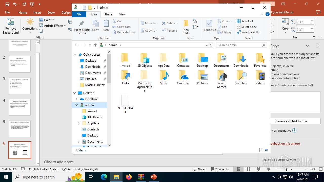
Task: Click PowerPoint zoom slider
Action: coord(287,169)
